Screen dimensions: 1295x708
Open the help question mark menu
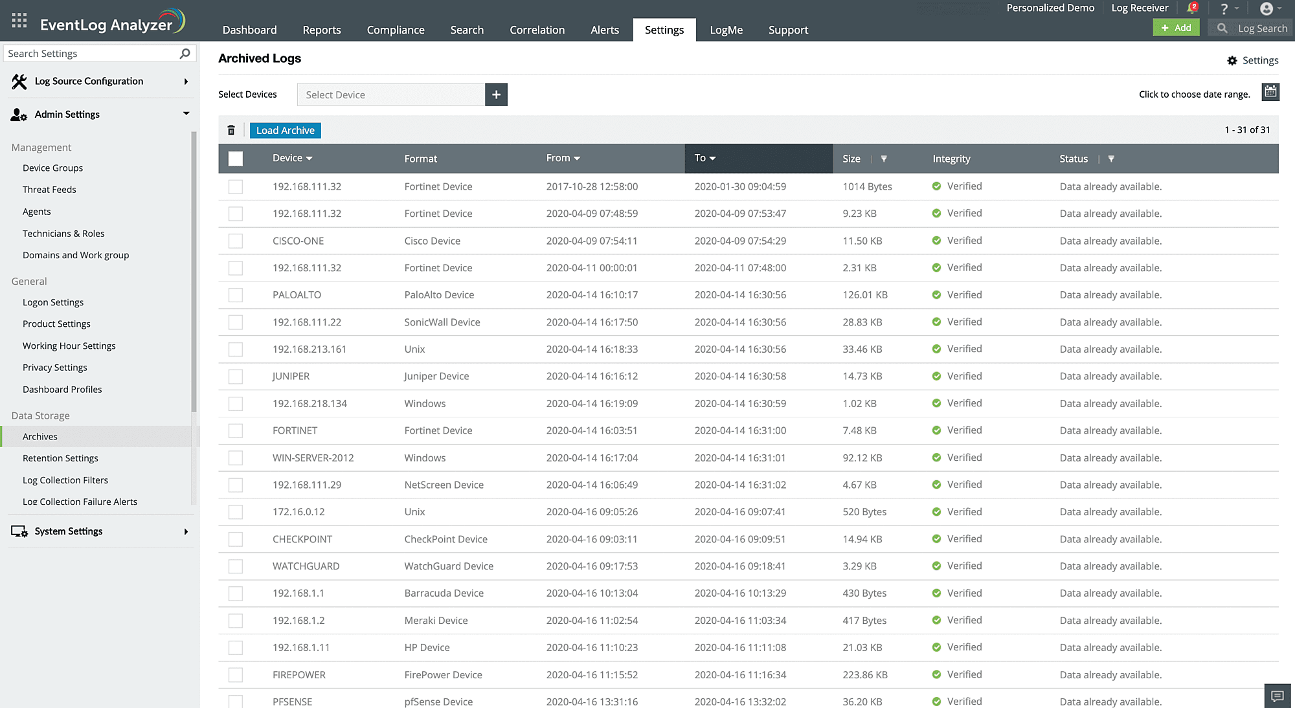point(1225,8)
